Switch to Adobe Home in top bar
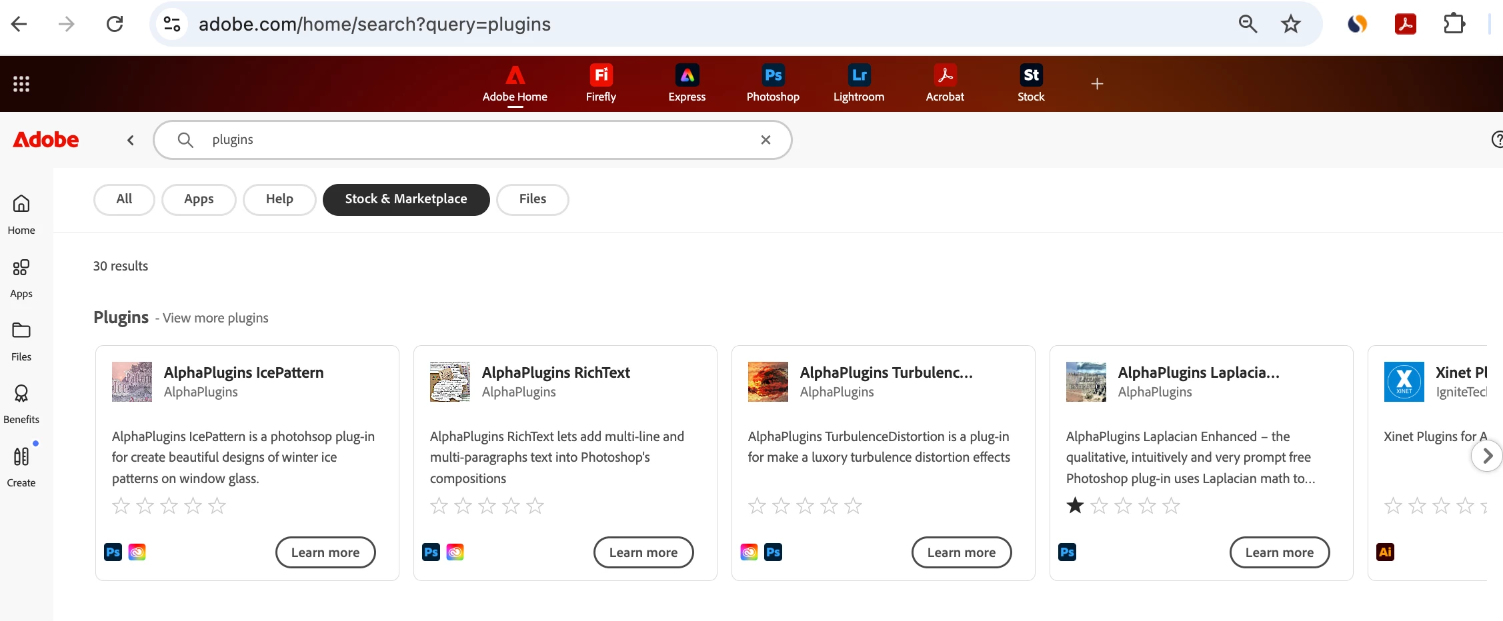 point(515,84)
